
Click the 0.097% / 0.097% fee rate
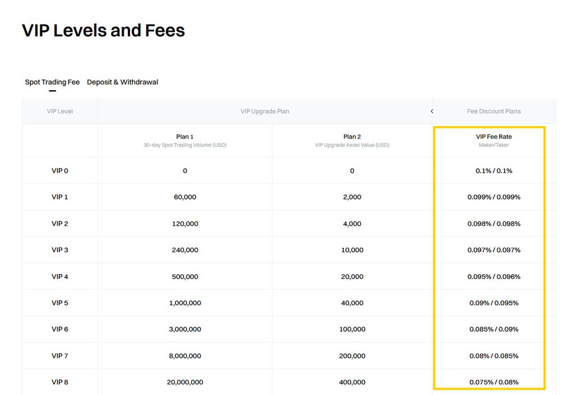[x=494, y=250]
